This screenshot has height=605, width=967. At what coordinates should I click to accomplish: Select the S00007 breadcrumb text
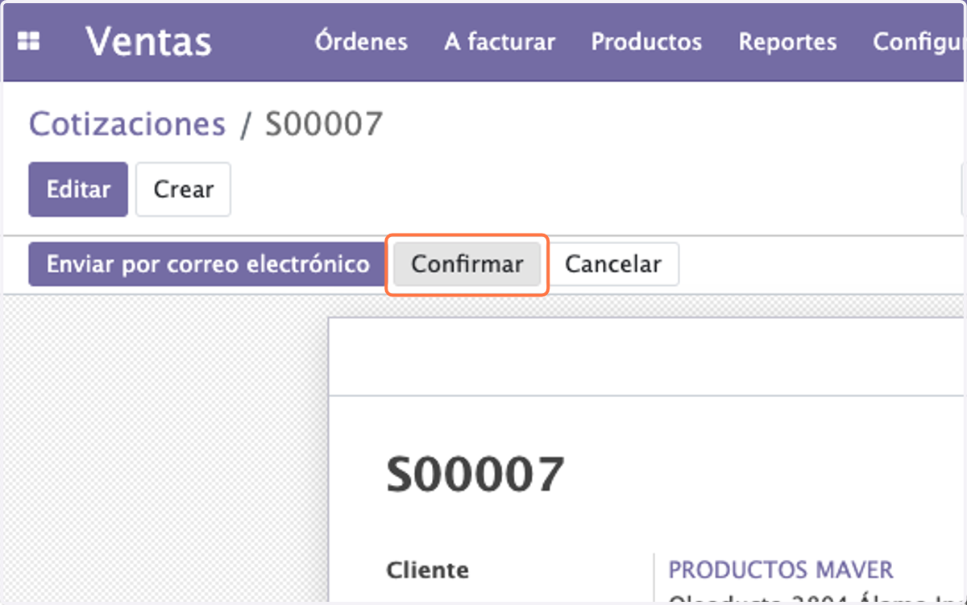[324, 124]
